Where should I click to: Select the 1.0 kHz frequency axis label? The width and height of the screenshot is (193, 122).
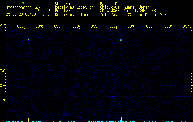click(3, 55)
